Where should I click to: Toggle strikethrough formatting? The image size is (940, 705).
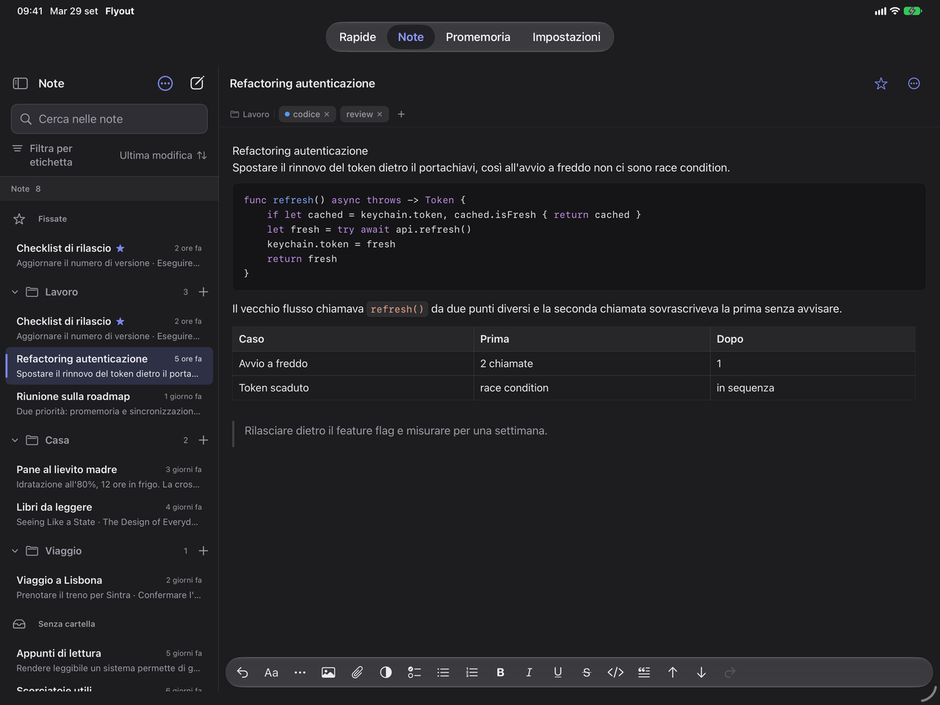coord(586,673)
